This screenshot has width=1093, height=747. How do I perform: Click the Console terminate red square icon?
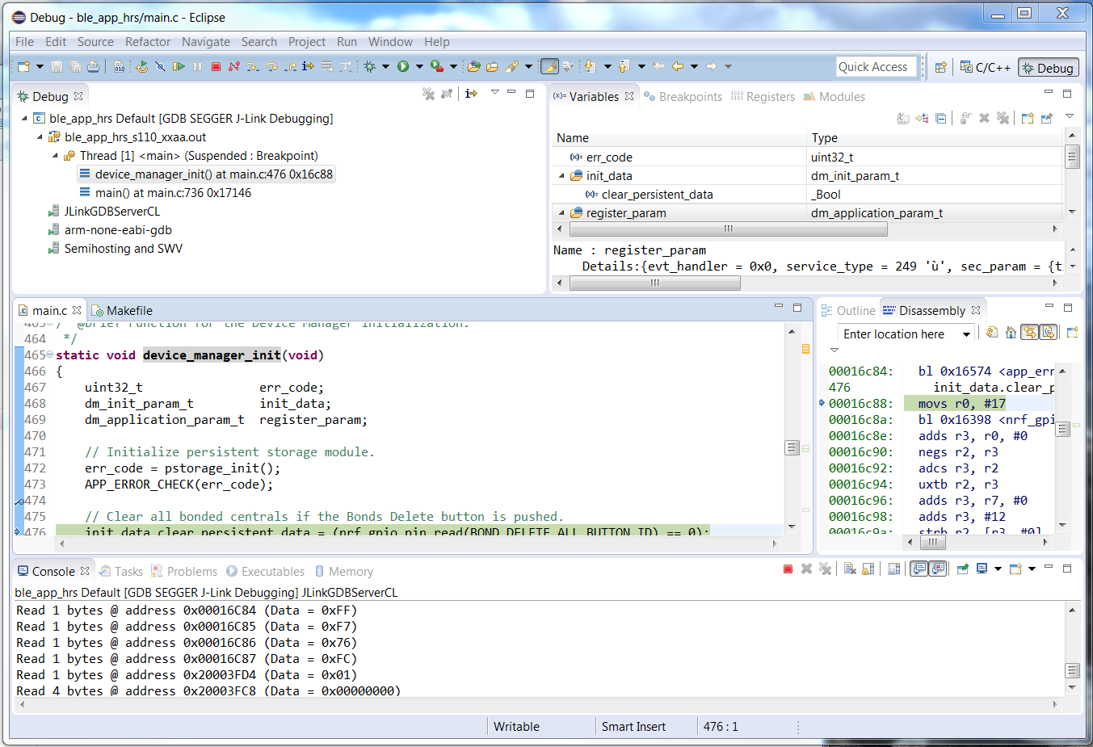(788, 569)
